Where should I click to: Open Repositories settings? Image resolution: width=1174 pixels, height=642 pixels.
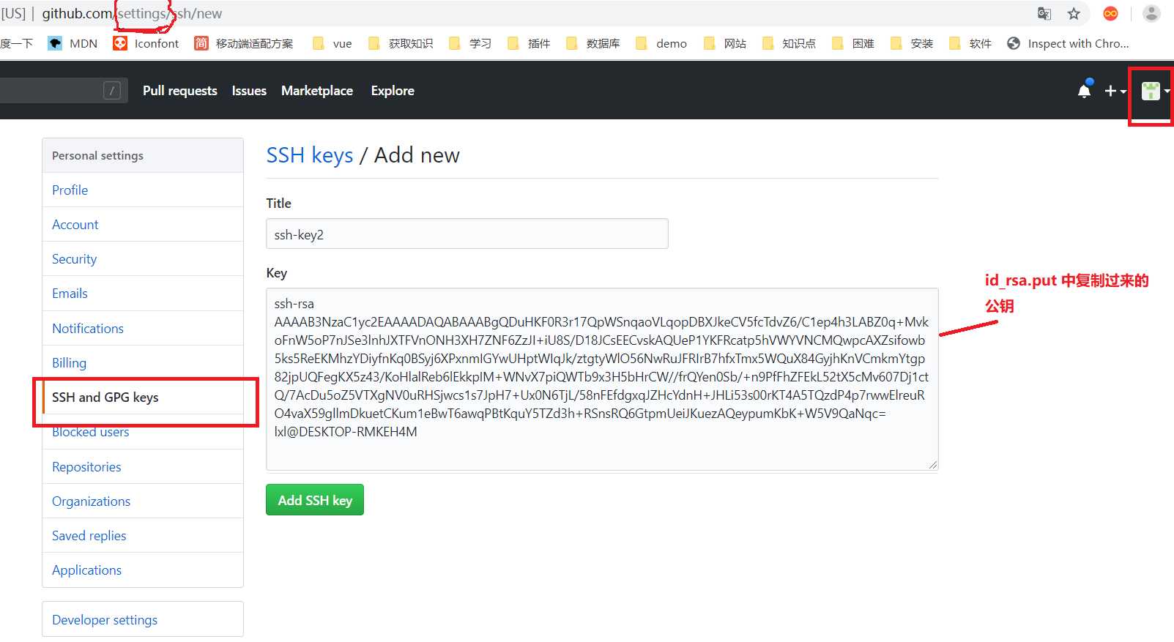143,466
